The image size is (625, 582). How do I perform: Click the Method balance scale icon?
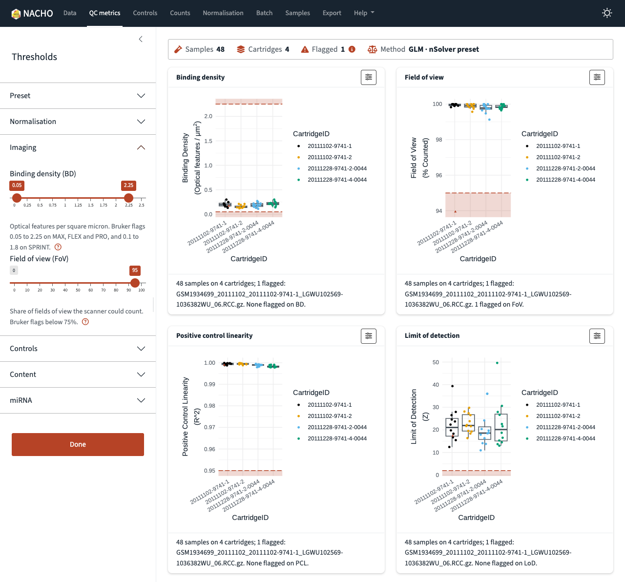click(372, 49)
